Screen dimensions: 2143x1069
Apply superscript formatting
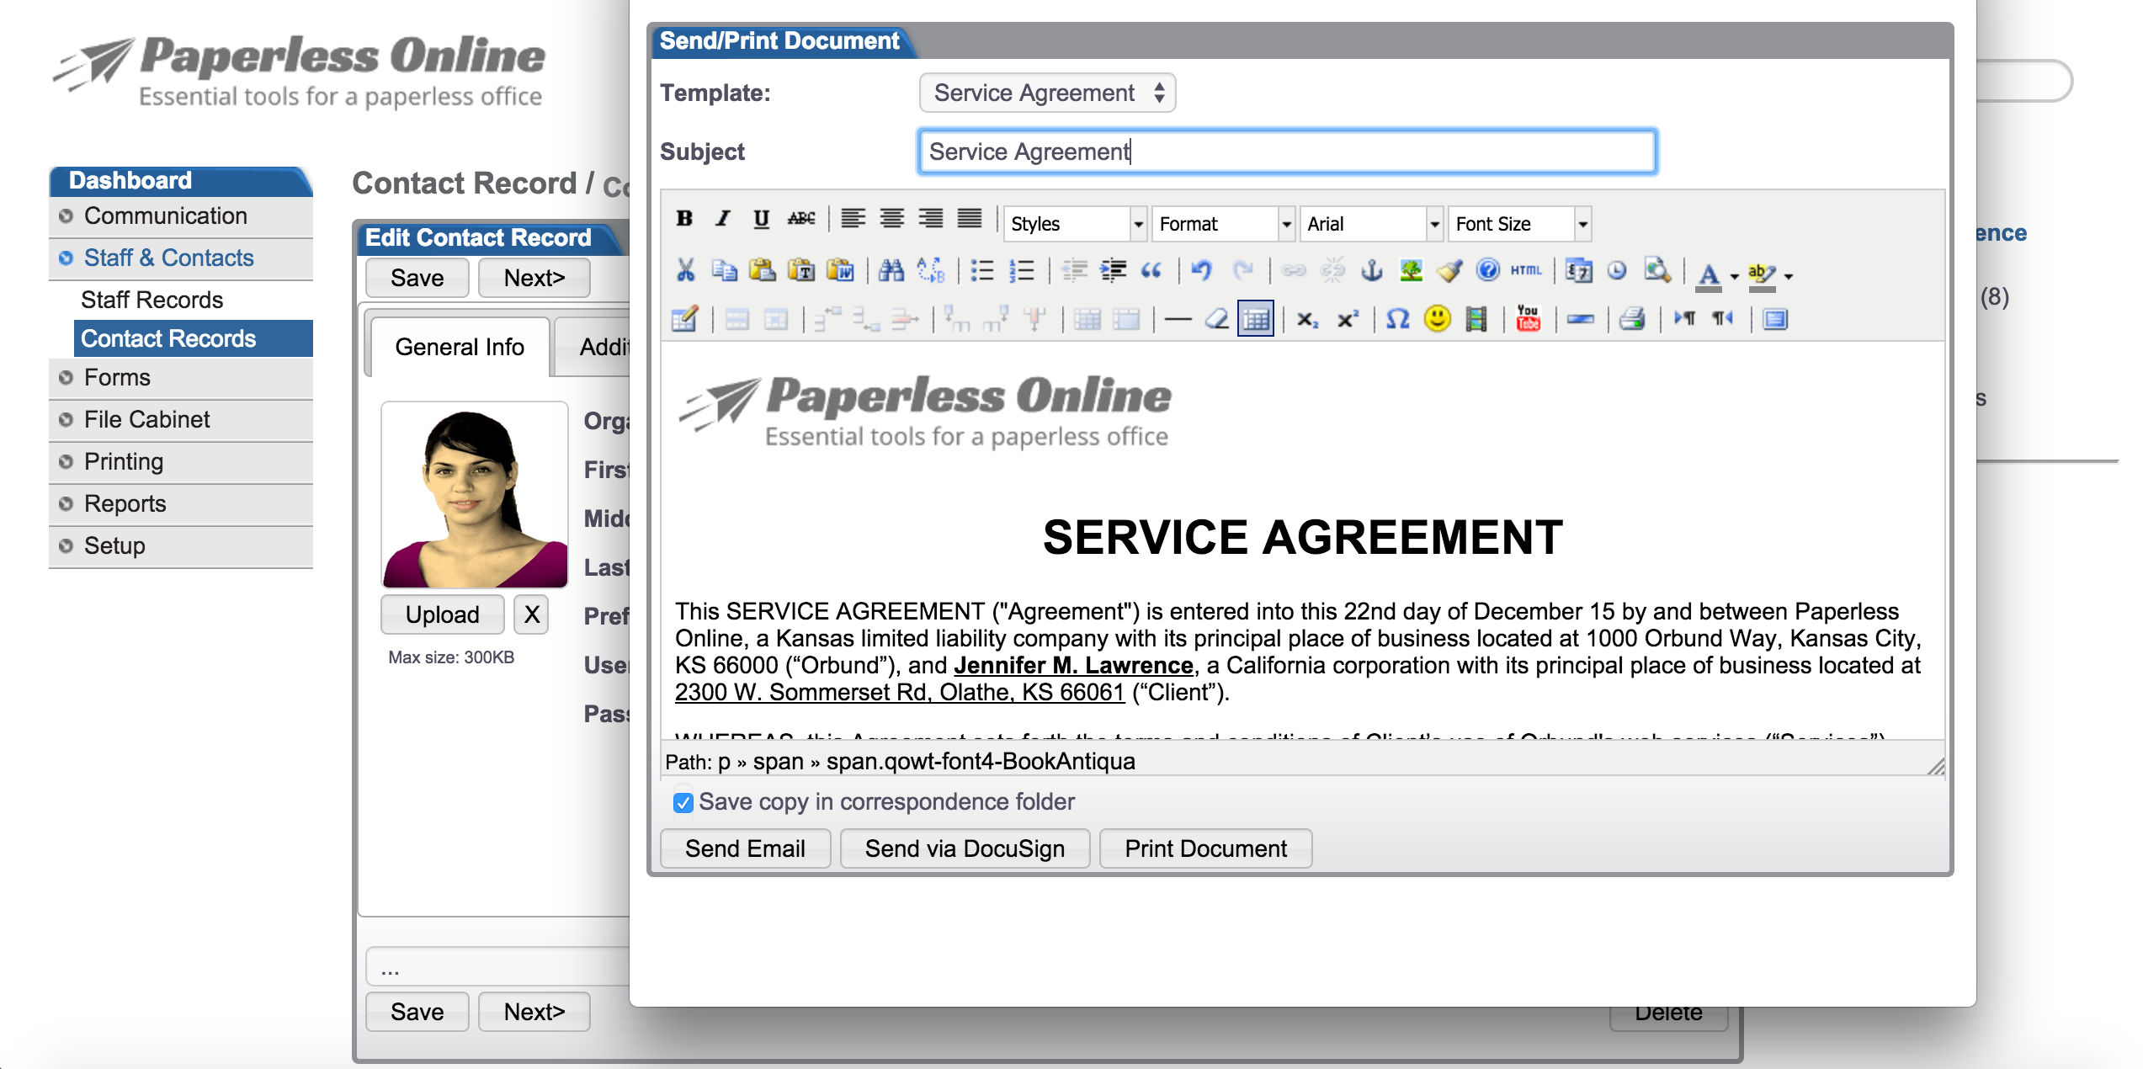coord(1347,318)
